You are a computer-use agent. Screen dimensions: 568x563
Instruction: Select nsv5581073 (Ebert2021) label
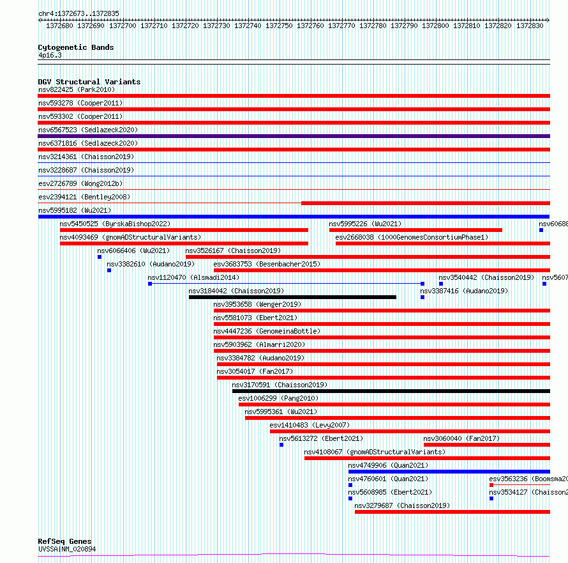point(255,318)
